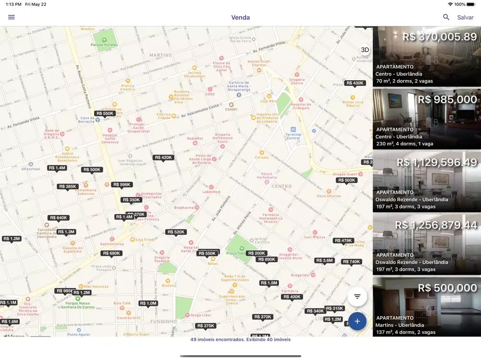The width and height of the screenshot is (481, 360).
Task: Select the R$ 1.6M map price marker
Action: pos(10,322)
